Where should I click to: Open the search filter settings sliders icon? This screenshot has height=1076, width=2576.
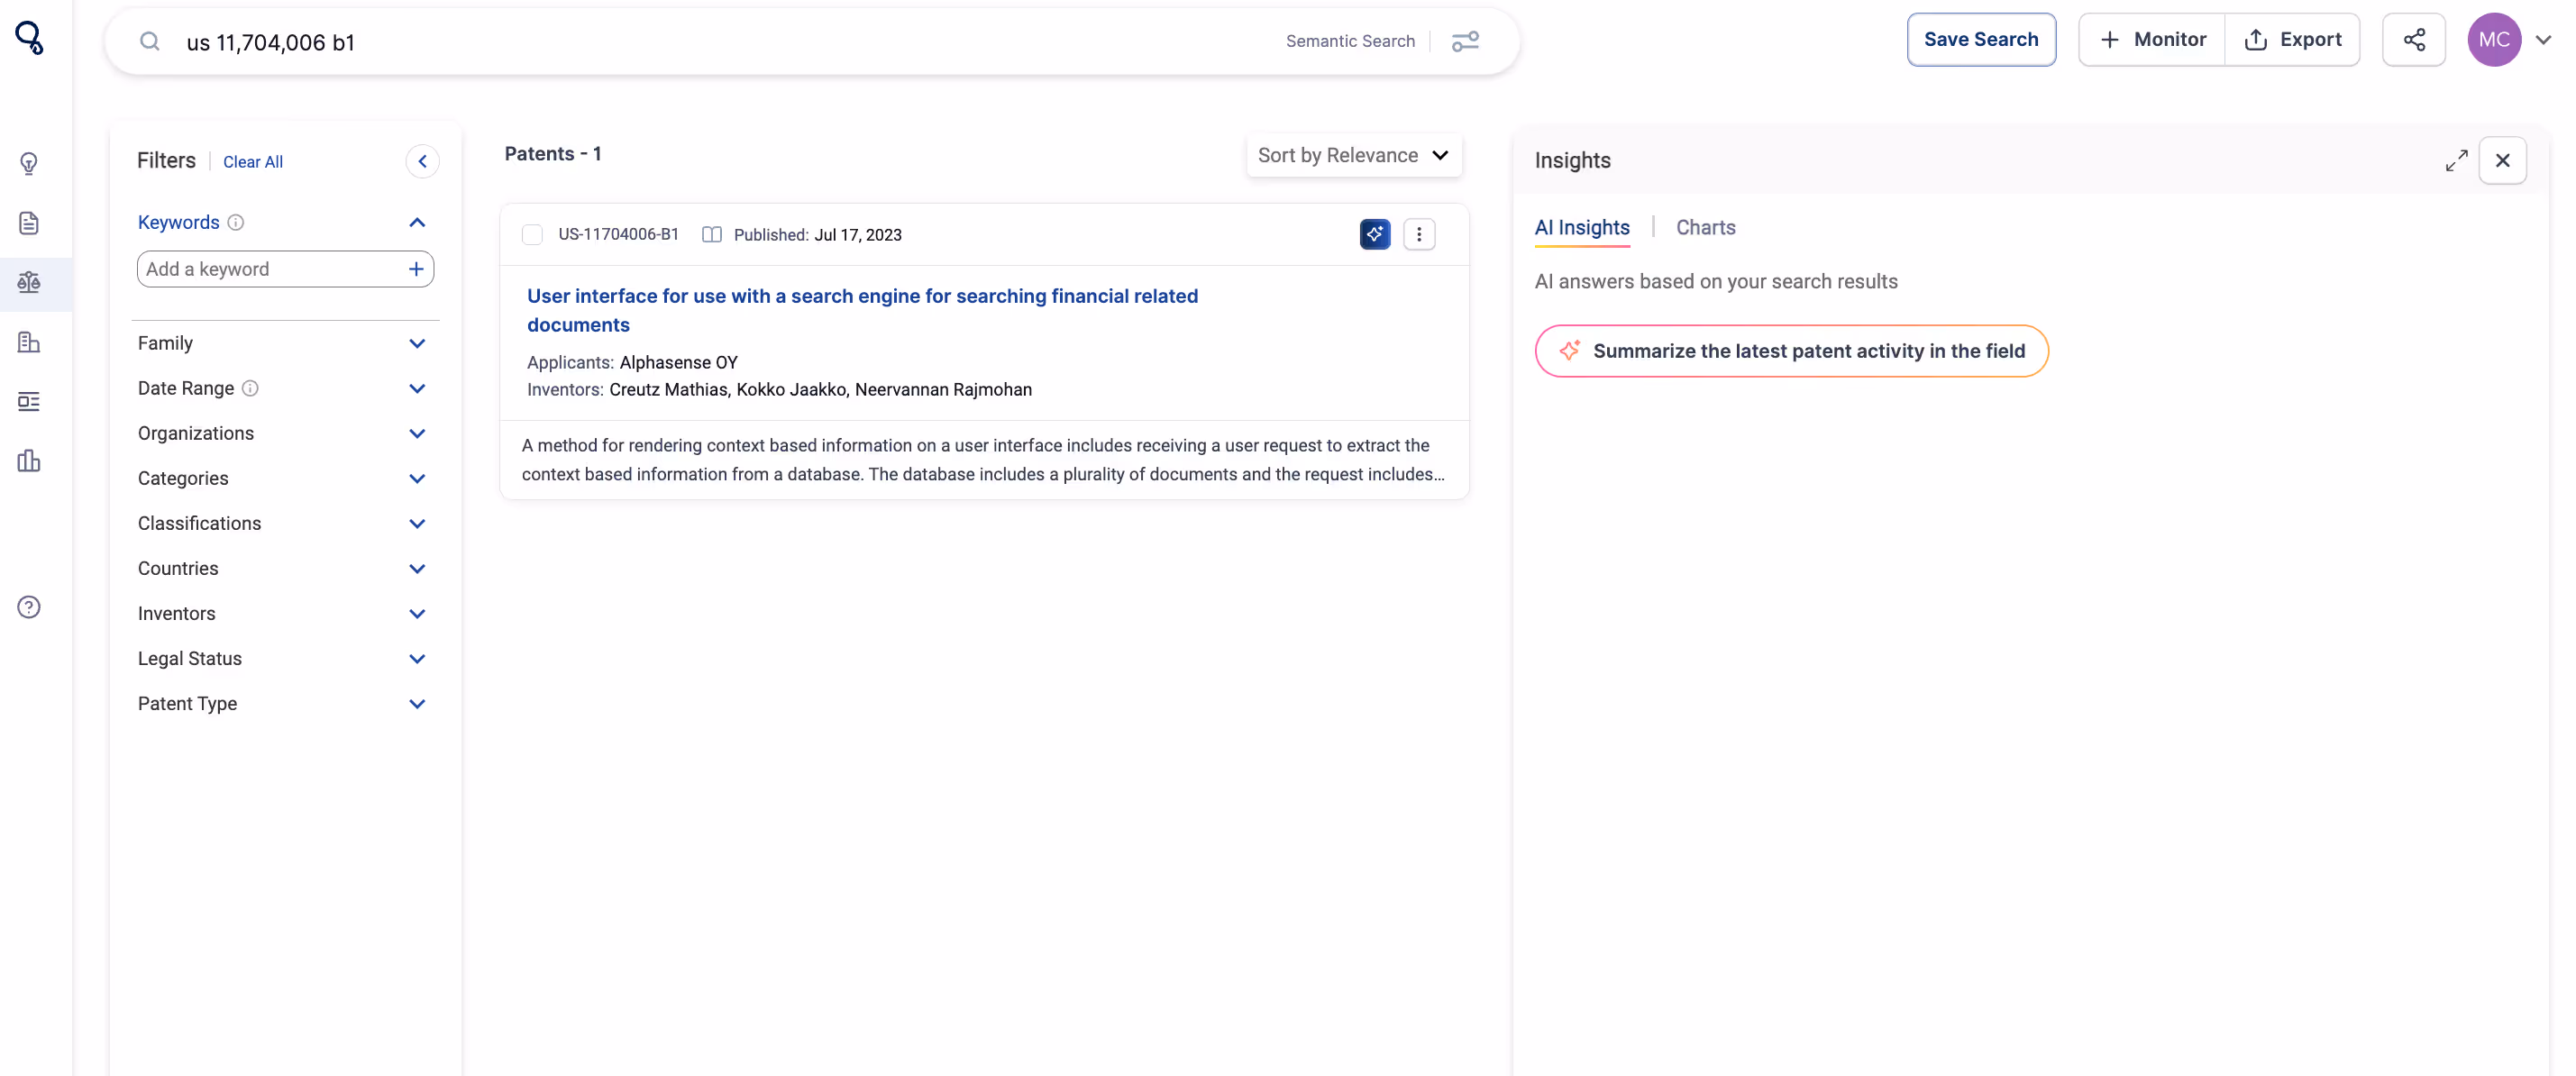click(x=1466, y=41)
